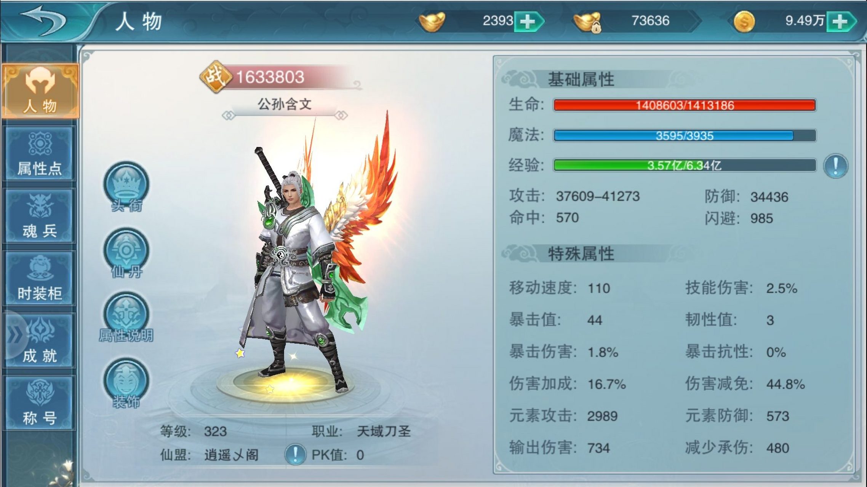Switch to the 属性点 tab
The image size is (867, 487).
[x=39, y=154]
